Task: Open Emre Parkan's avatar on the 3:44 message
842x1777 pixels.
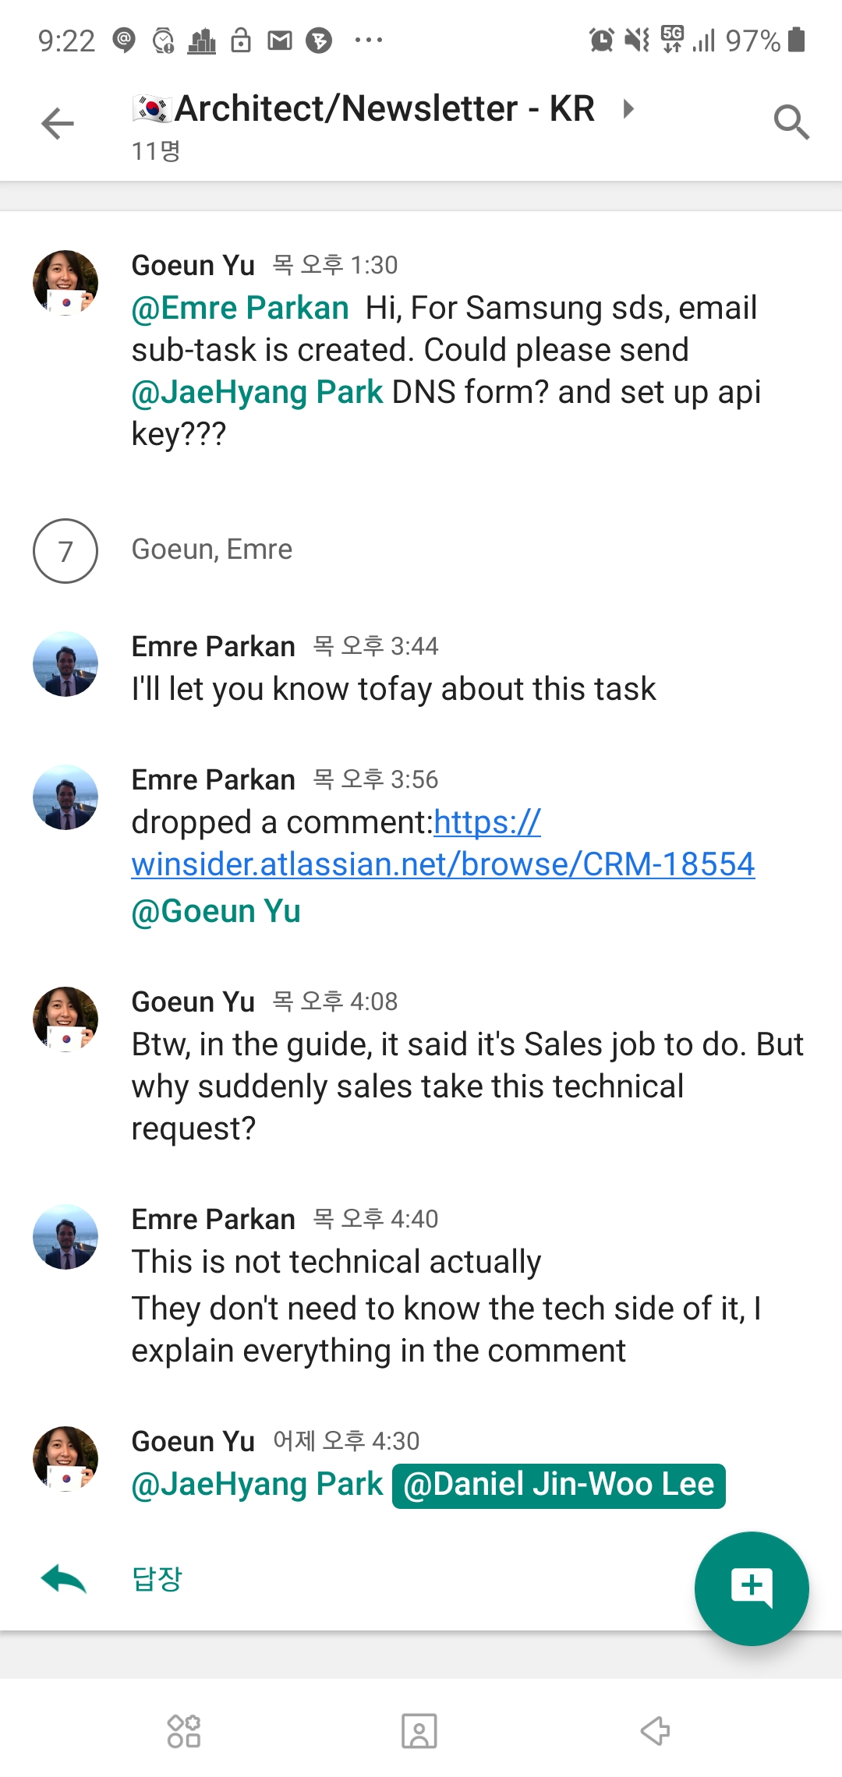Action: [65, 663]
